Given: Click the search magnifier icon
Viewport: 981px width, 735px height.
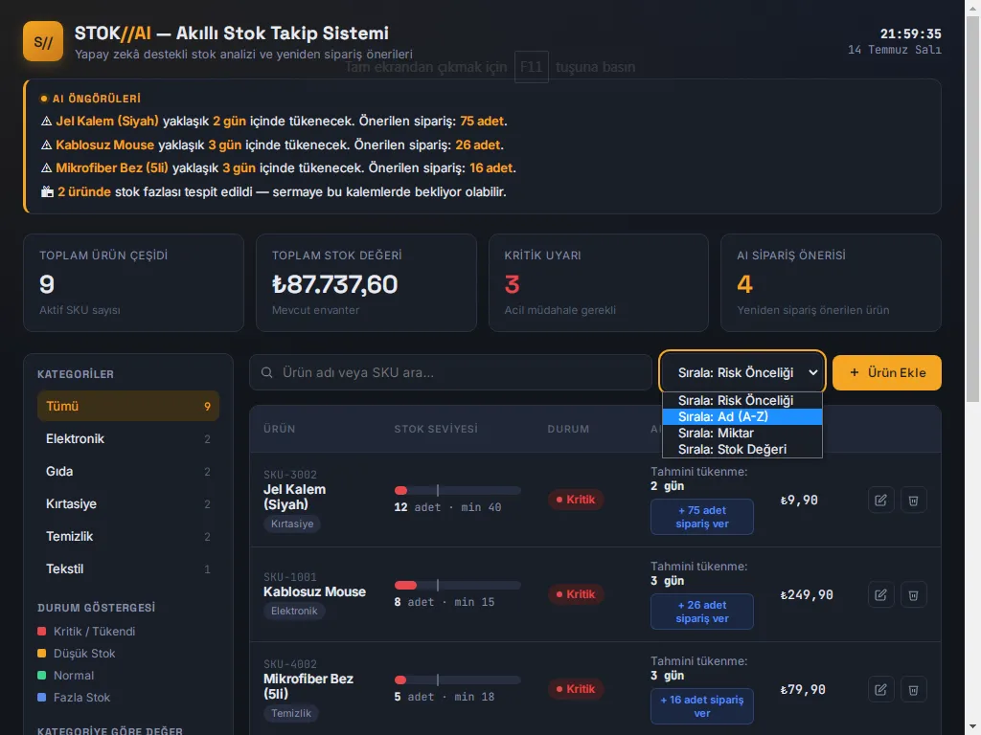Looking at the screenshot, I should pyautogui.click(x=266, y=372).
